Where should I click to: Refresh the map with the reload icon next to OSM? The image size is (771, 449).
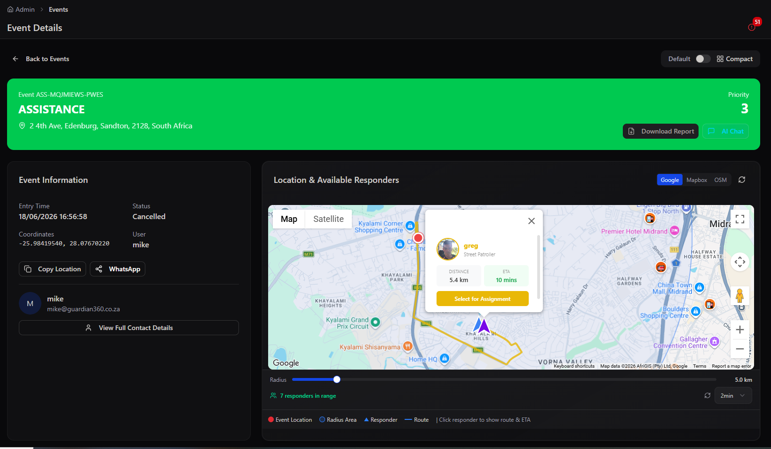742,180
